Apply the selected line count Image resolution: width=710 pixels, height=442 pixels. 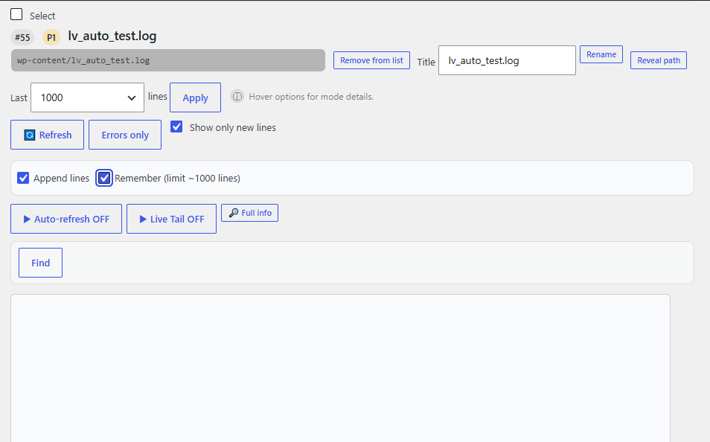pyautogui.click(x=195, y=97)
